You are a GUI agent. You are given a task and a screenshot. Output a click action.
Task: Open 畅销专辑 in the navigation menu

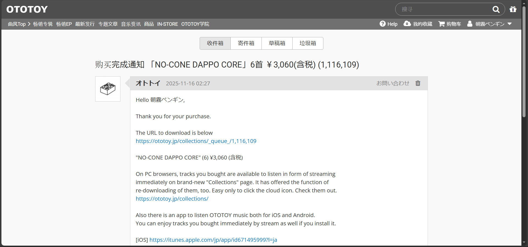(x=43, y=24)
